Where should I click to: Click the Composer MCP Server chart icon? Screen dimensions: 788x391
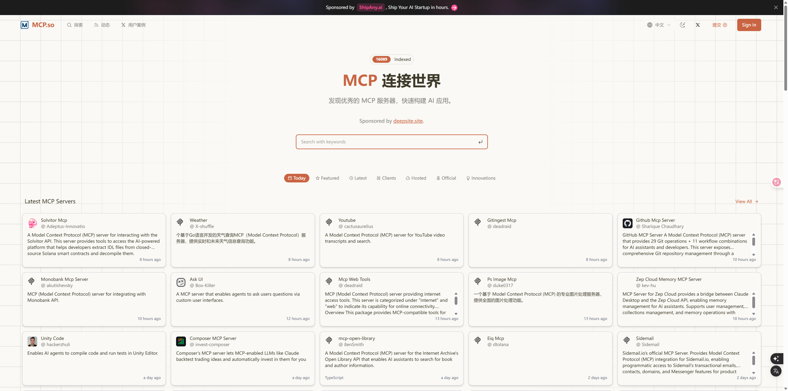coord(181,341)
